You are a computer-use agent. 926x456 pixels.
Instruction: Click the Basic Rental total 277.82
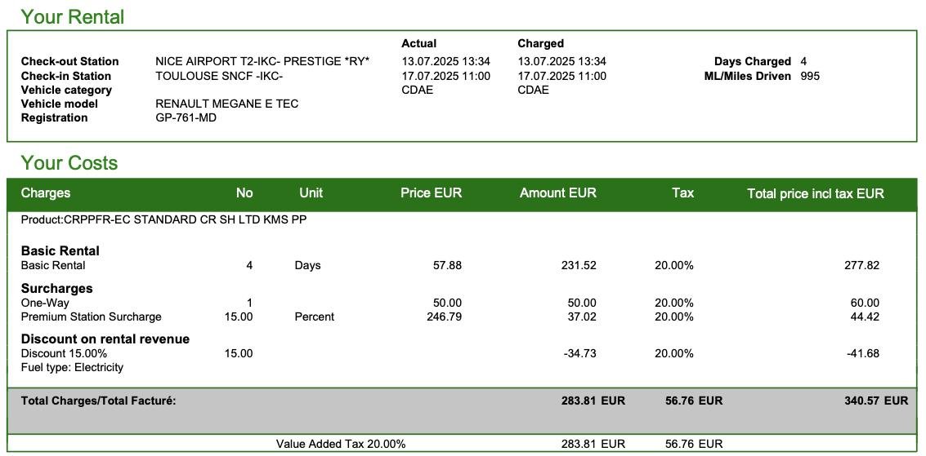pyautogui.click(x=861, y=265)
